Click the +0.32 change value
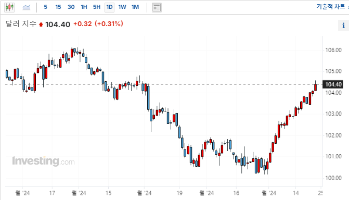The width and height of the screenshot is (349, 200). point(83,24)
